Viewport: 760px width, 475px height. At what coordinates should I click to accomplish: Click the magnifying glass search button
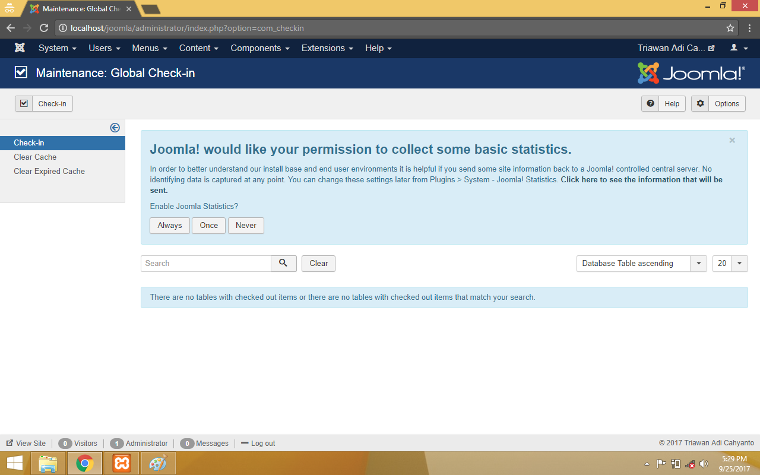tap(283, 263)
